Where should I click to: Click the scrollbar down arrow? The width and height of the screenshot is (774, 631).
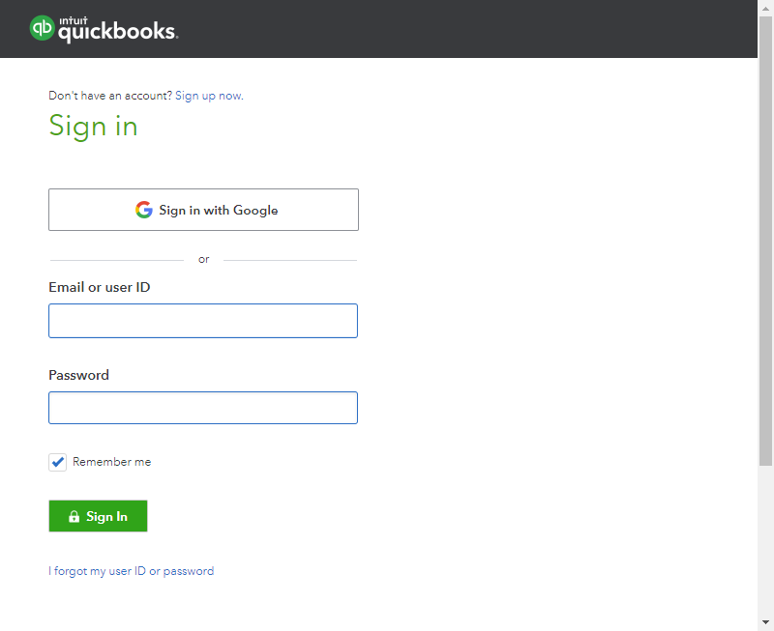point(765,623)
